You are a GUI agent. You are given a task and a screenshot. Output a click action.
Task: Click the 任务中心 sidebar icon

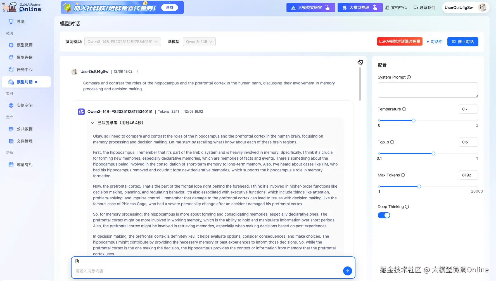[x=11, y=70]
